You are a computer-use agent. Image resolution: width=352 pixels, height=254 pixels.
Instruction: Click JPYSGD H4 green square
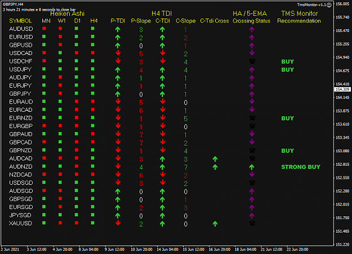93,215
